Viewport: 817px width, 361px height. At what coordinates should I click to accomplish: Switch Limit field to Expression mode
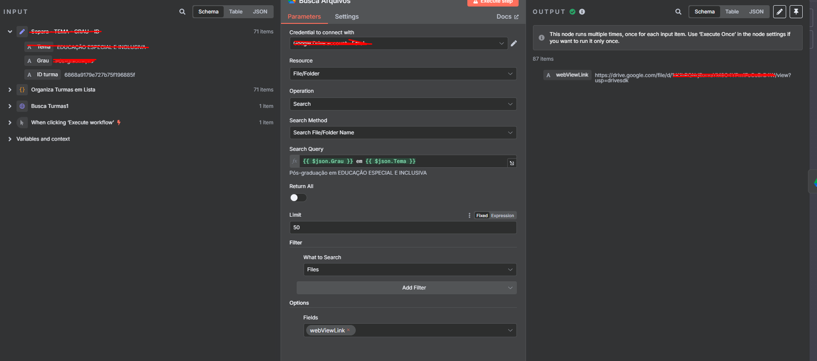503,215
